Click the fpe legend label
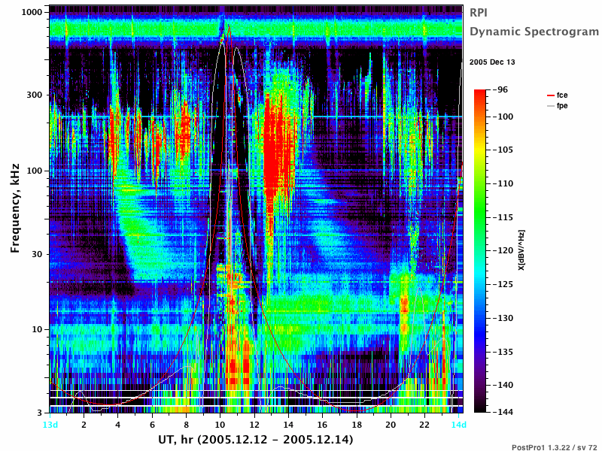Image resolution: width=602 pixels, height=451 pixels. 562,106
